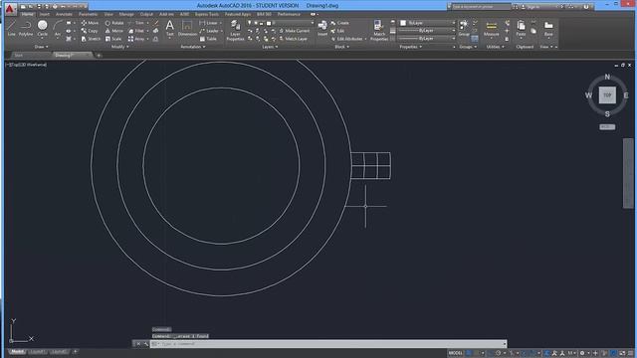This screenshot has width=637, height=358.
Task: Choose the Linear dimension tool
Action: (209, 23)
